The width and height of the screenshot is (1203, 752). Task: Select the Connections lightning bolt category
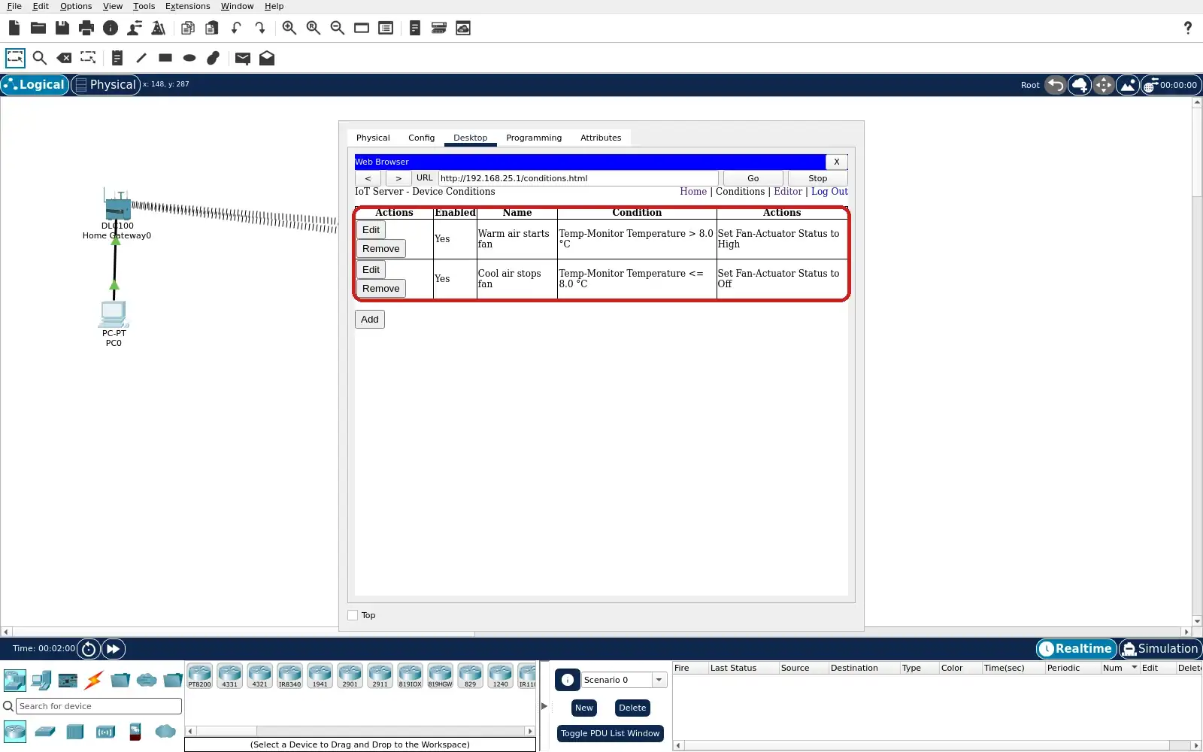pyautogui.click(x=94, y=681)
